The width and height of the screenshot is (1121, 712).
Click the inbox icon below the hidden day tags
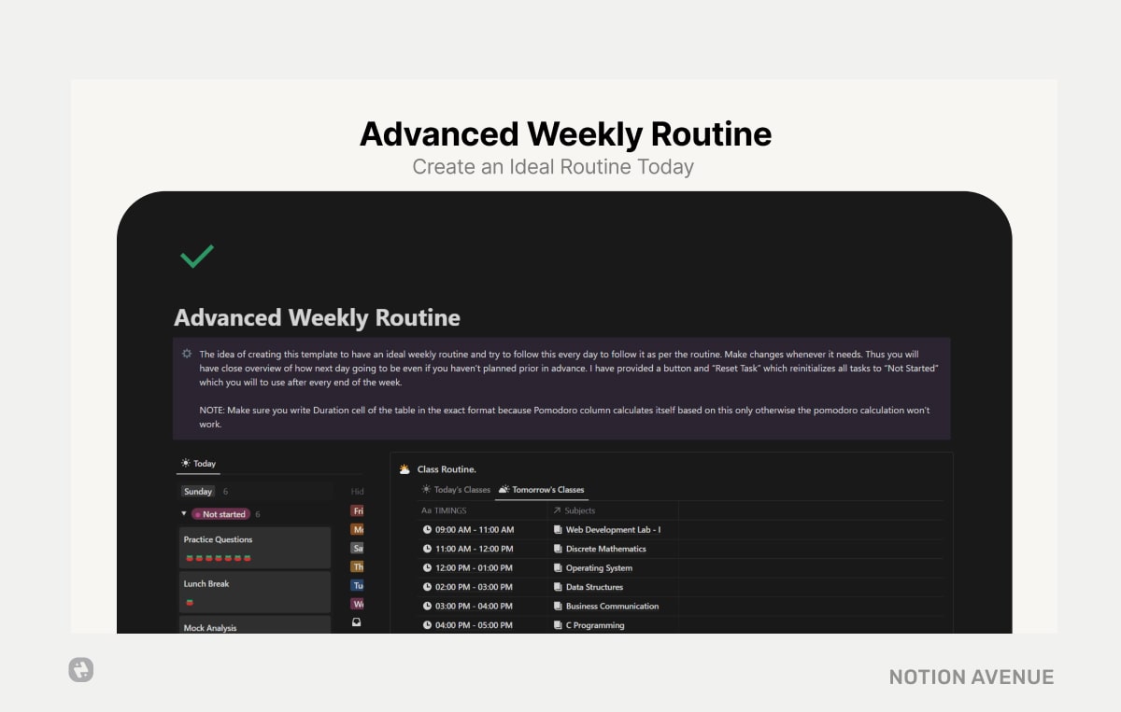358,621
